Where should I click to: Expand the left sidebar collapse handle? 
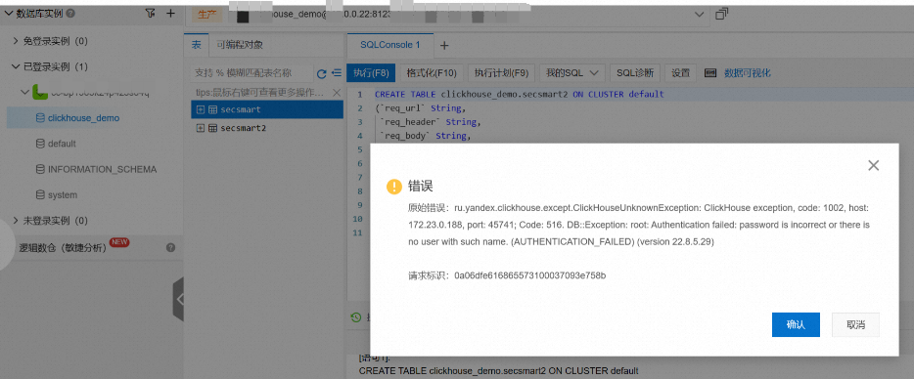[178, 299]
